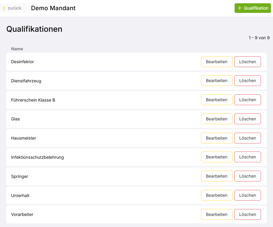Delete Infektionsschutzbelehrung entry

(247, 157)
